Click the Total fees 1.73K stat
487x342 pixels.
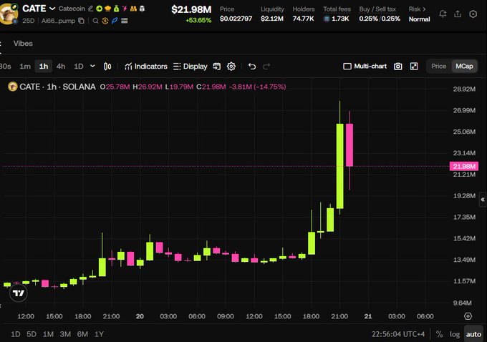click(337, 14)
